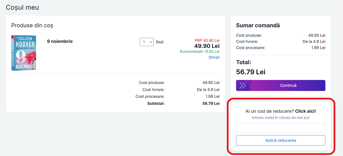This screenshot has width=343, height=156.
Task: Click the 'buc' unit label beside quantity
Action: [x=160, y=42]
